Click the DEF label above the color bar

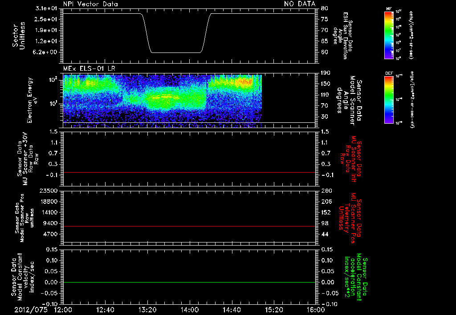(389, 73)
